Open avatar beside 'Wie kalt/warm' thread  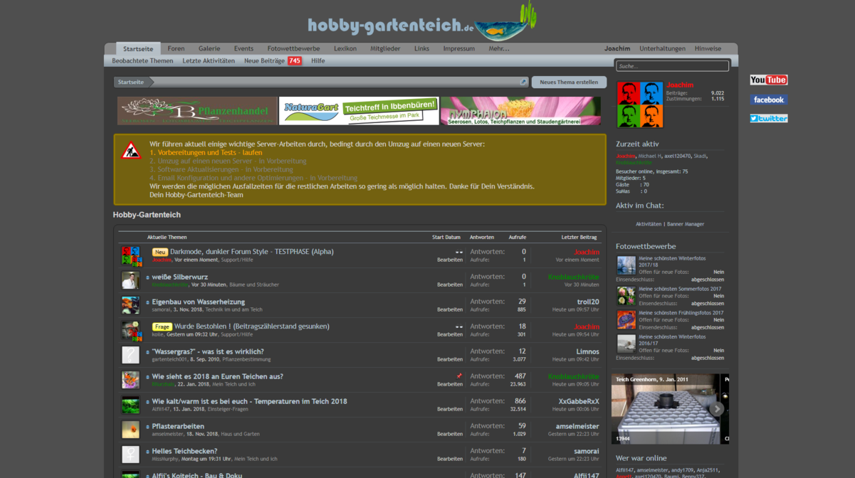click(130, 405)
